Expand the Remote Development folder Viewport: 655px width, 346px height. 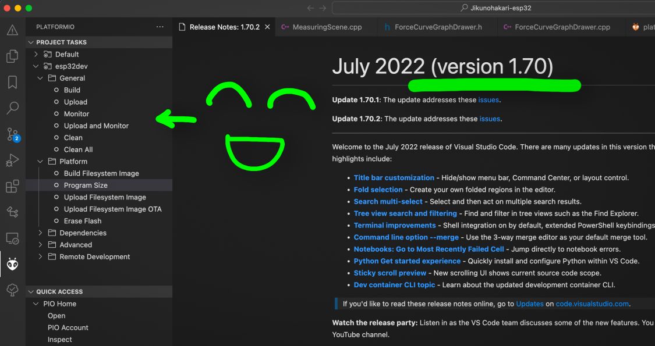(x=40, y=256)
